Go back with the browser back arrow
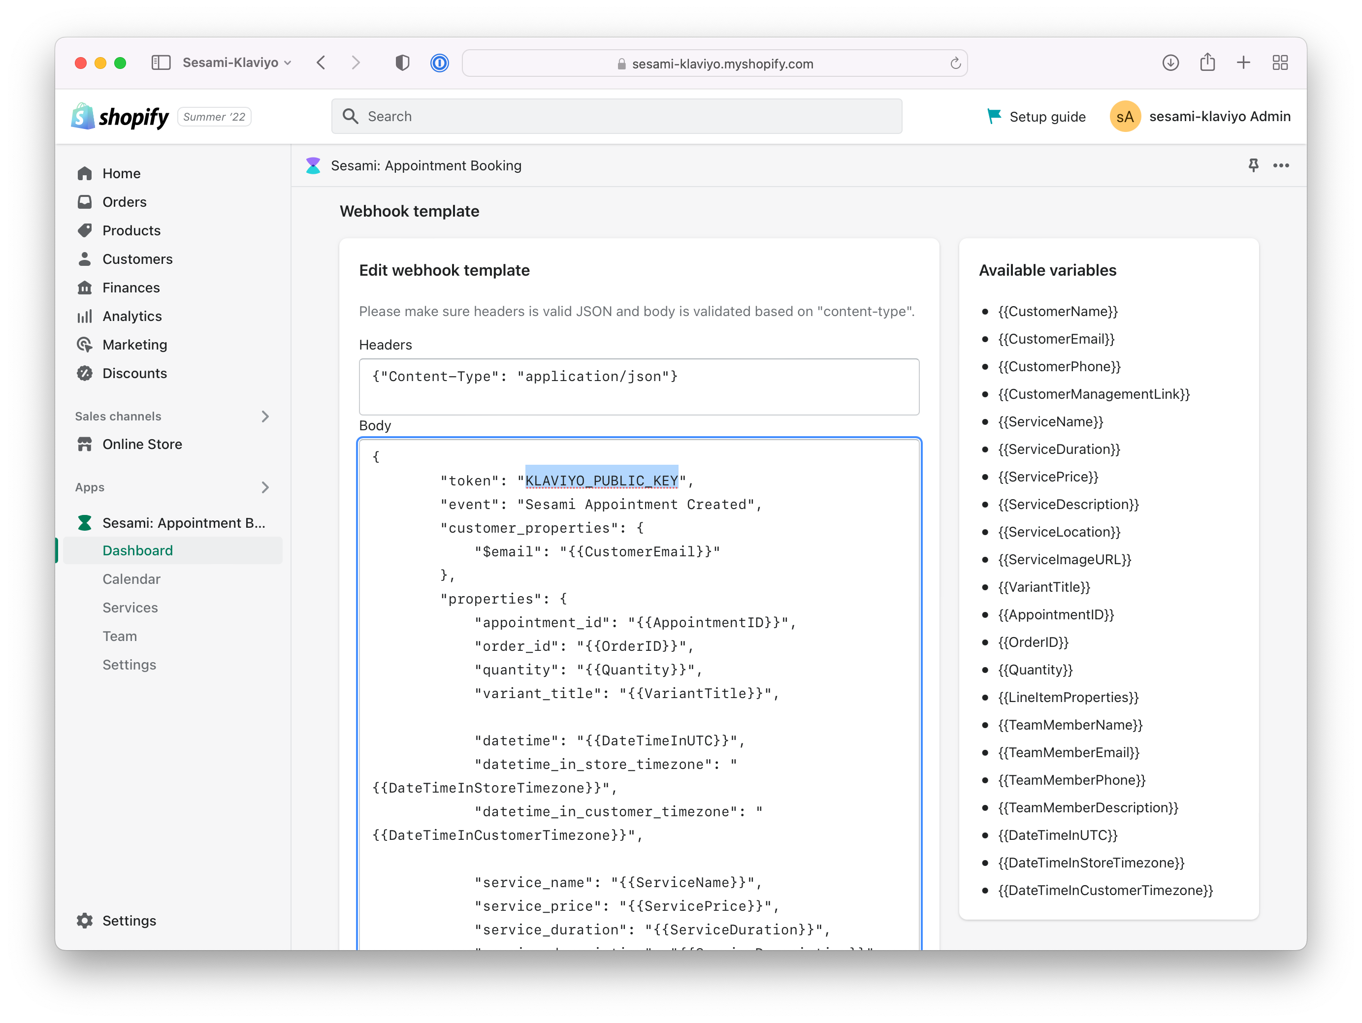Image resolution: width=1362 pixels, height=1023 pixels. click(x=321, y=63)
